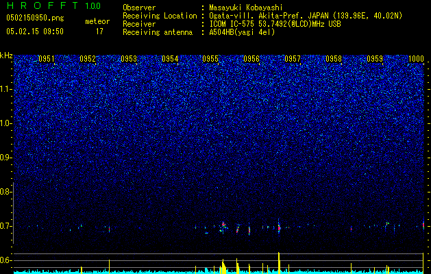Click the 0954 time marker
The image size is (431, 274).
point(170,59)
